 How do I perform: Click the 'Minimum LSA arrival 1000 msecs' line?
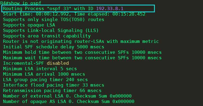44,74
